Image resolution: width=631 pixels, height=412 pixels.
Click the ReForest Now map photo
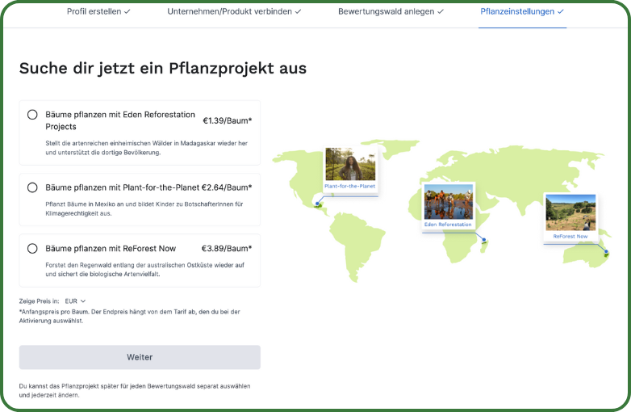click(570, 212)
